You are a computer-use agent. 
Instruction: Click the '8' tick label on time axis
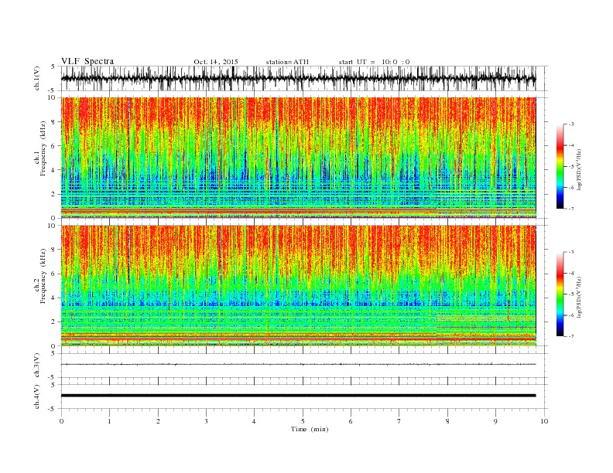click(447, 421)
